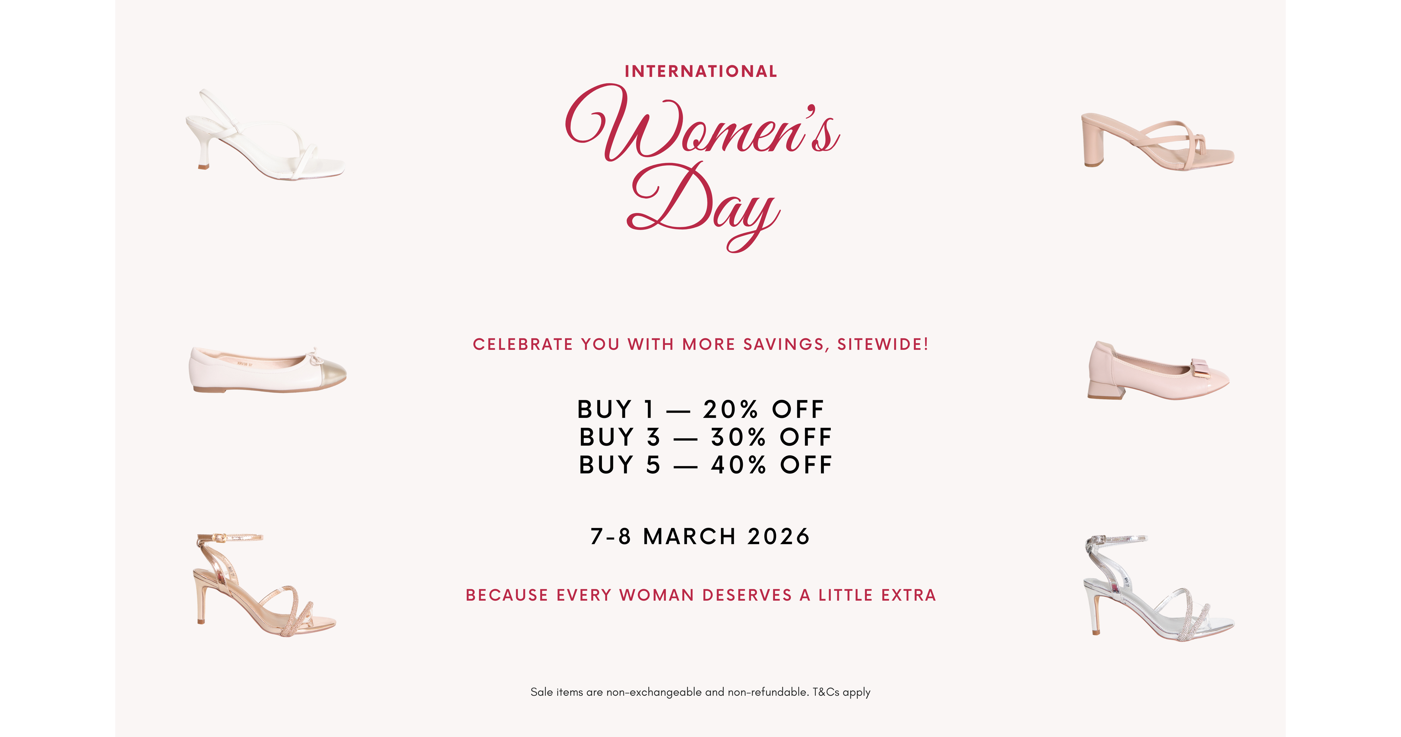Viewport: 1401px width, 737px height.
Task: Click the non-exchangeable and non-refundable notice
Action: tap(669, 692)
